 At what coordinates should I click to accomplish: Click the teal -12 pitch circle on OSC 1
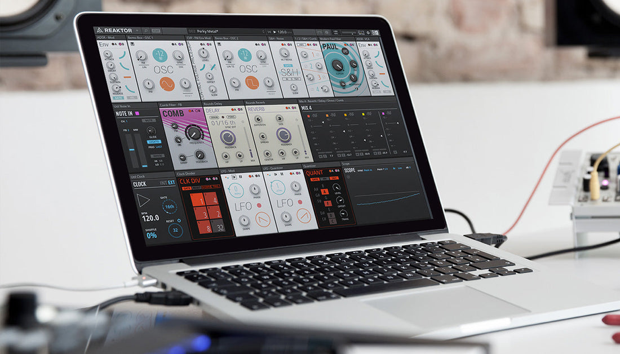tap(160, 54)
